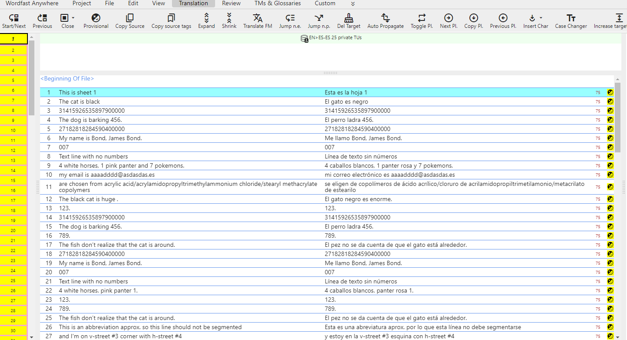Click source '4 white horses. pink panter 1.'

click(x=98, y=290)
